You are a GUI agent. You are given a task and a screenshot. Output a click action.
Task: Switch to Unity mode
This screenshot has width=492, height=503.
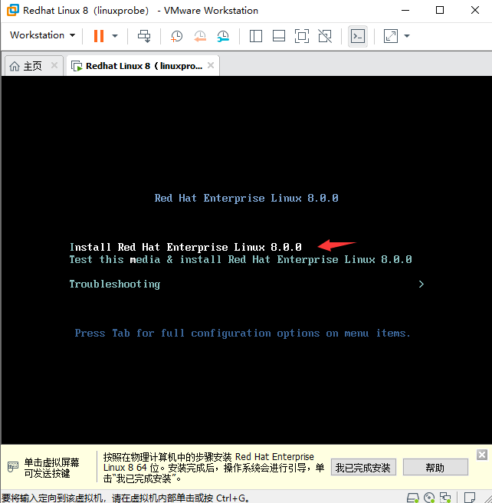325,36
